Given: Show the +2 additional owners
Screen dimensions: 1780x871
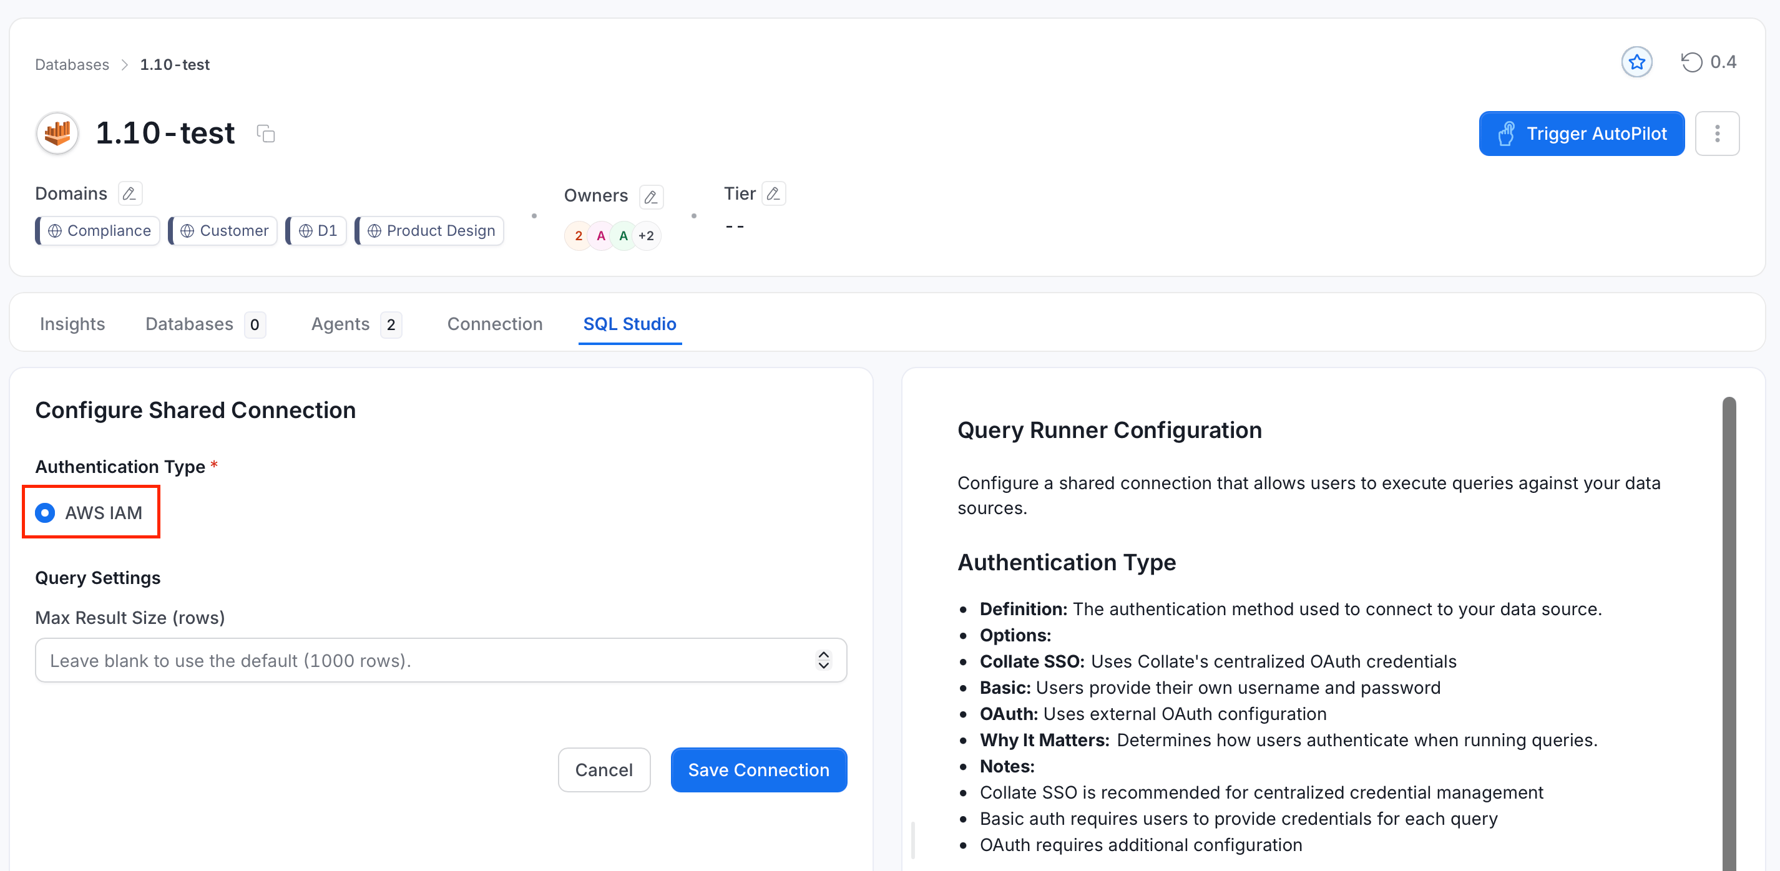Looking at the screenshot, I should click(646, 236).
